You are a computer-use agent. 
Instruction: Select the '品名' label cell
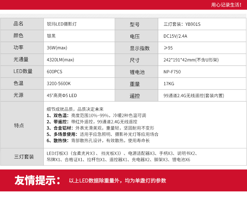point(22,24)
